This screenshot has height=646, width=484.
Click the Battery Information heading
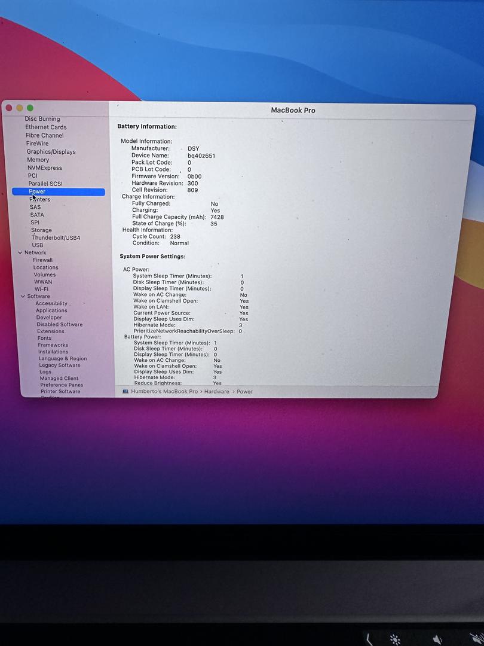(147, 127)
